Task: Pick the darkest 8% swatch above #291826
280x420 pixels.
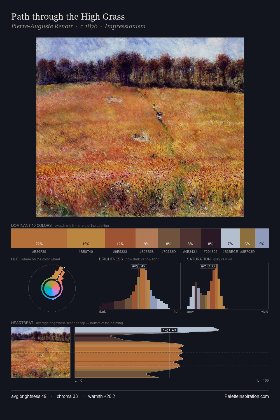Action: 211,238
